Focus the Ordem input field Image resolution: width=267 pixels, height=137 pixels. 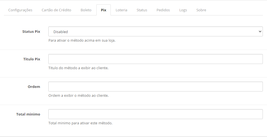pos(155,87)
